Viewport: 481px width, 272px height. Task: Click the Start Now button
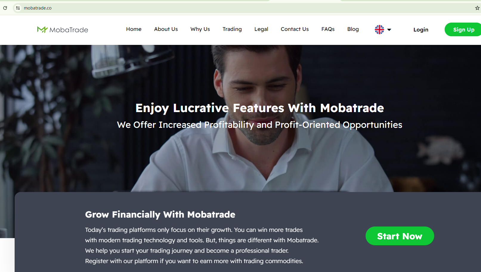[x=400, y=236]
